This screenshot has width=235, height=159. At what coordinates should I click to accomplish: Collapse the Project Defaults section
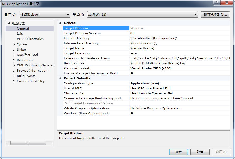coord(60,78)
